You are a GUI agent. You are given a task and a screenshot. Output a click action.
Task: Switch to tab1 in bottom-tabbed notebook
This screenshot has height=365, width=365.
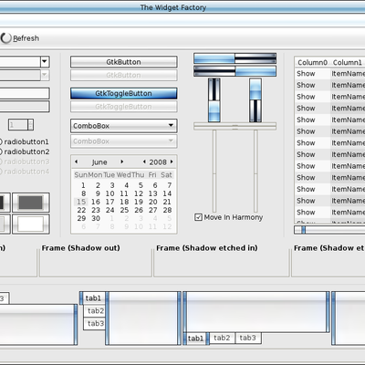(195, 339)
